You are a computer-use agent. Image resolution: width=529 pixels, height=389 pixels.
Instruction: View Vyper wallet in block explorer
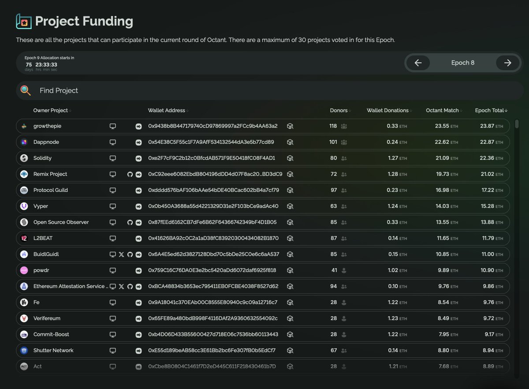pyautogui.click(x=290, y=206)
